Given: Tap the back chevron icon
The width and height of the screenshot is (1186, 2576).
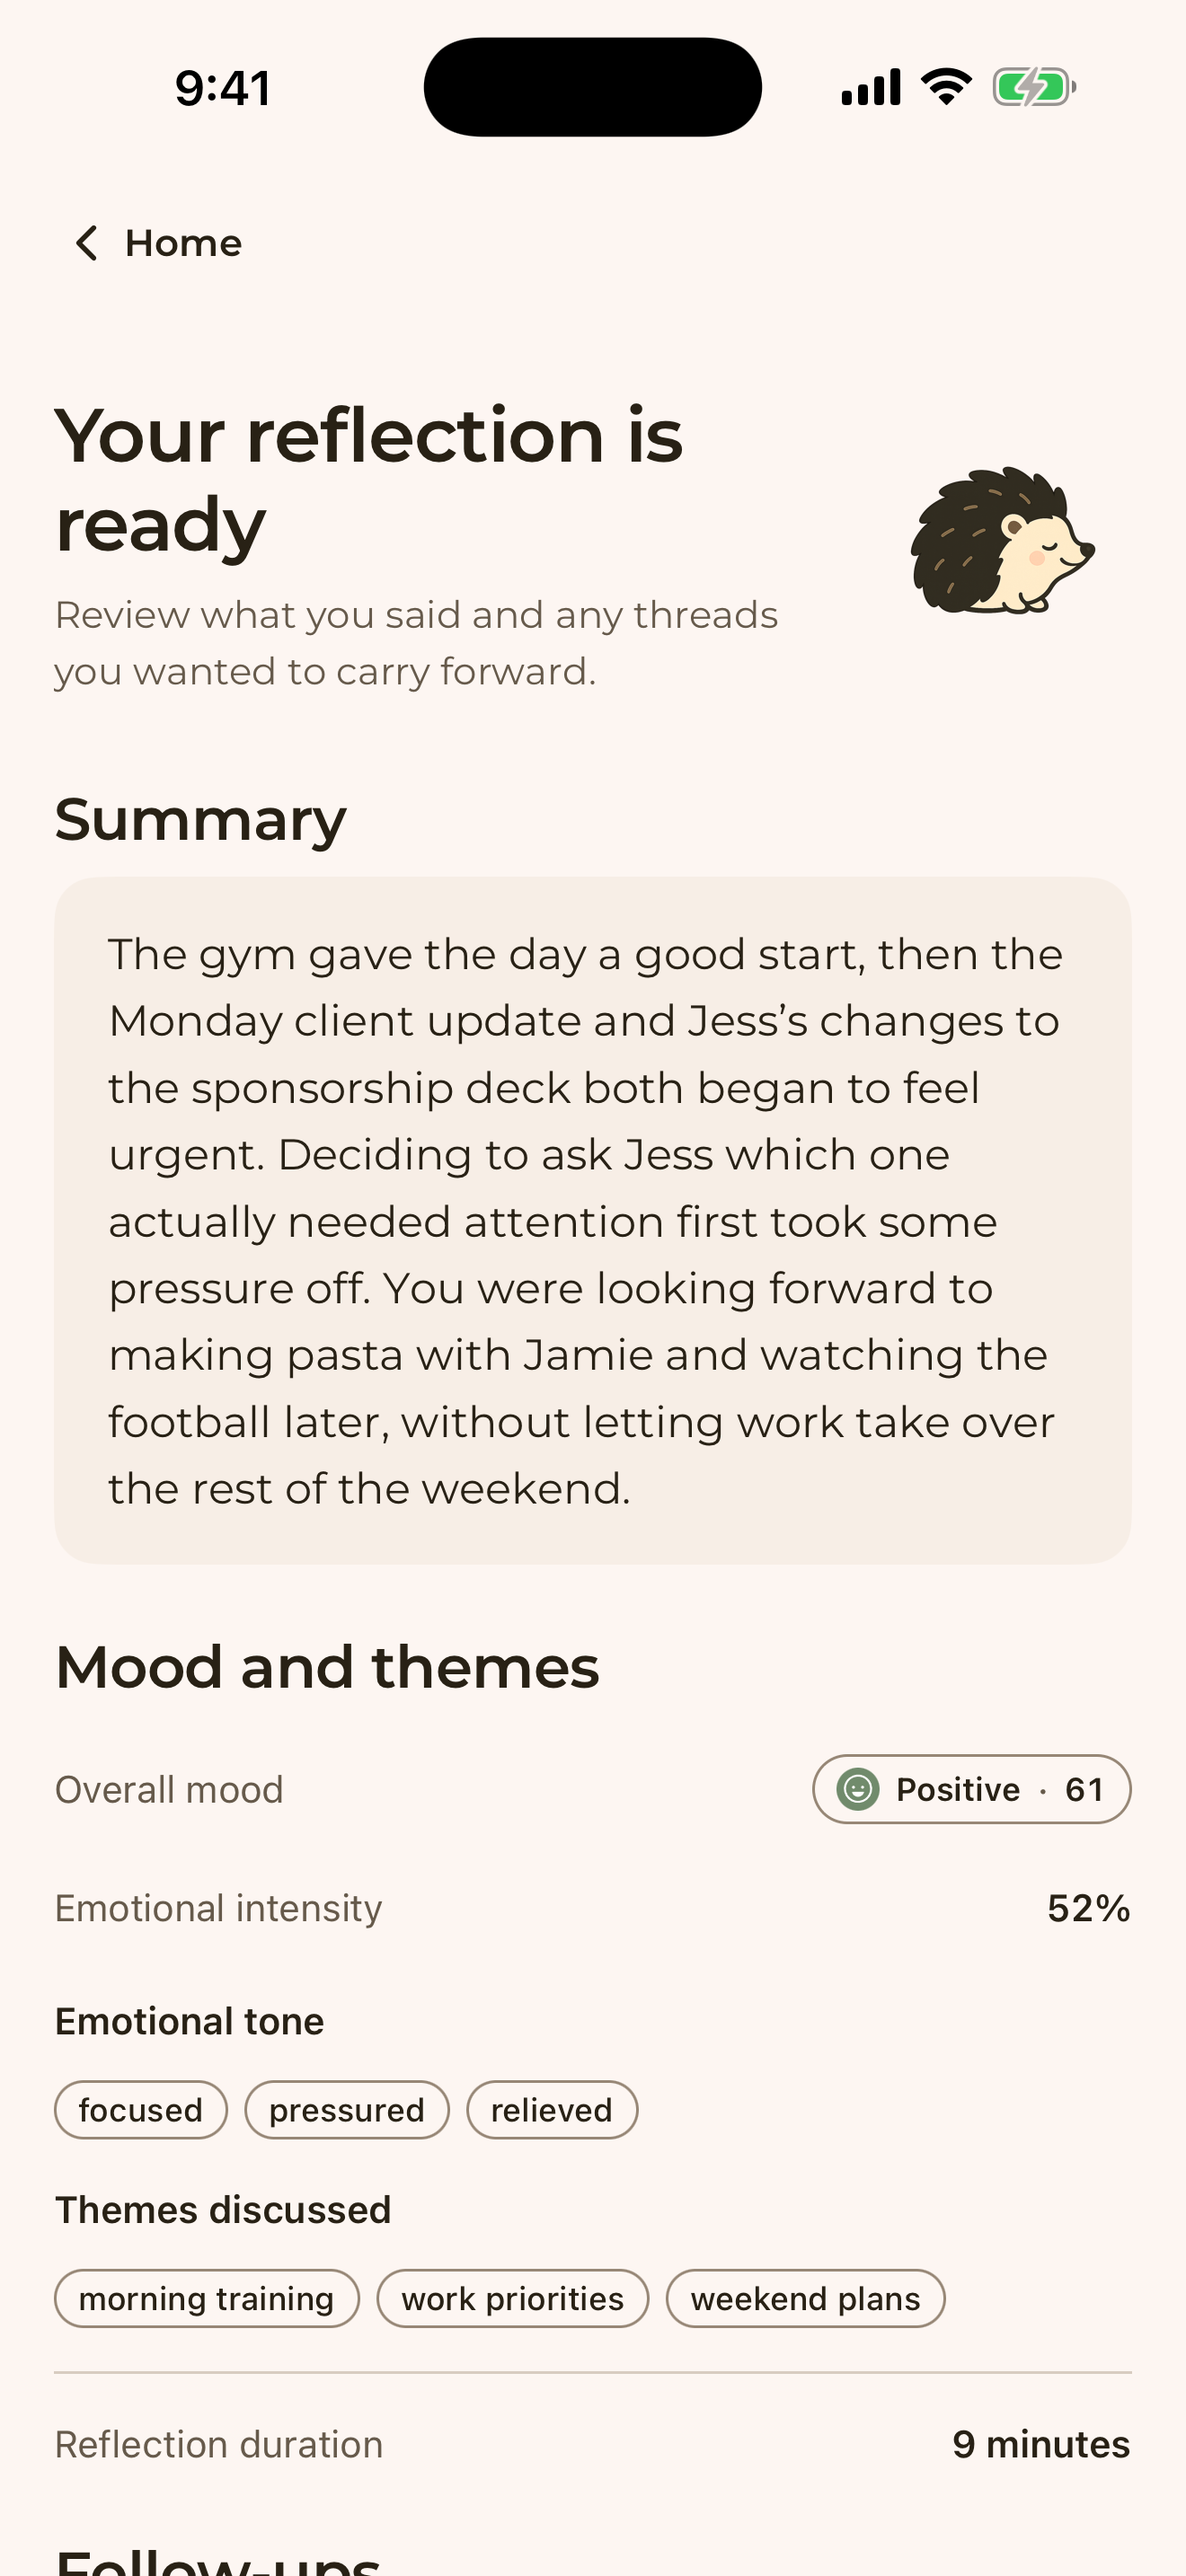Looking at the screenshot, I should pyautogui.click(x=87, y=243).
